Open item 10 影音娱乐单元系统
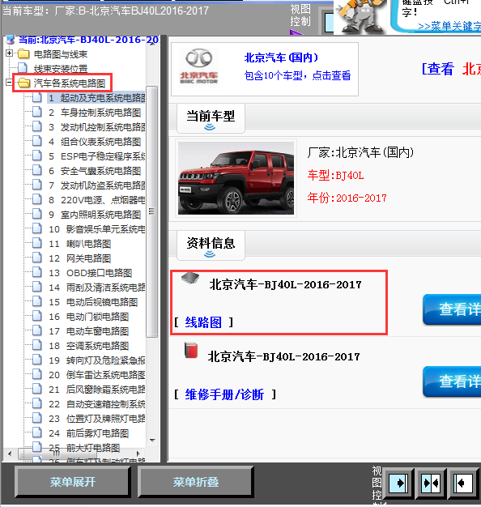This screenshot has width=481, height=507. [97, 229]
